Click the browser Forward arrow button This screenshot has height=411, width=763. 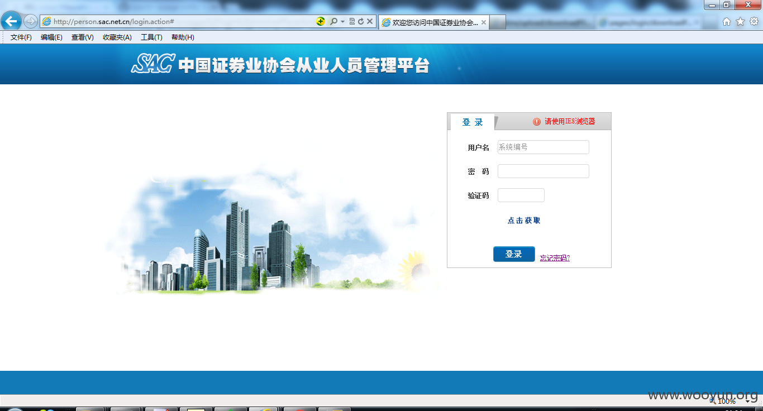coord(31,21)
